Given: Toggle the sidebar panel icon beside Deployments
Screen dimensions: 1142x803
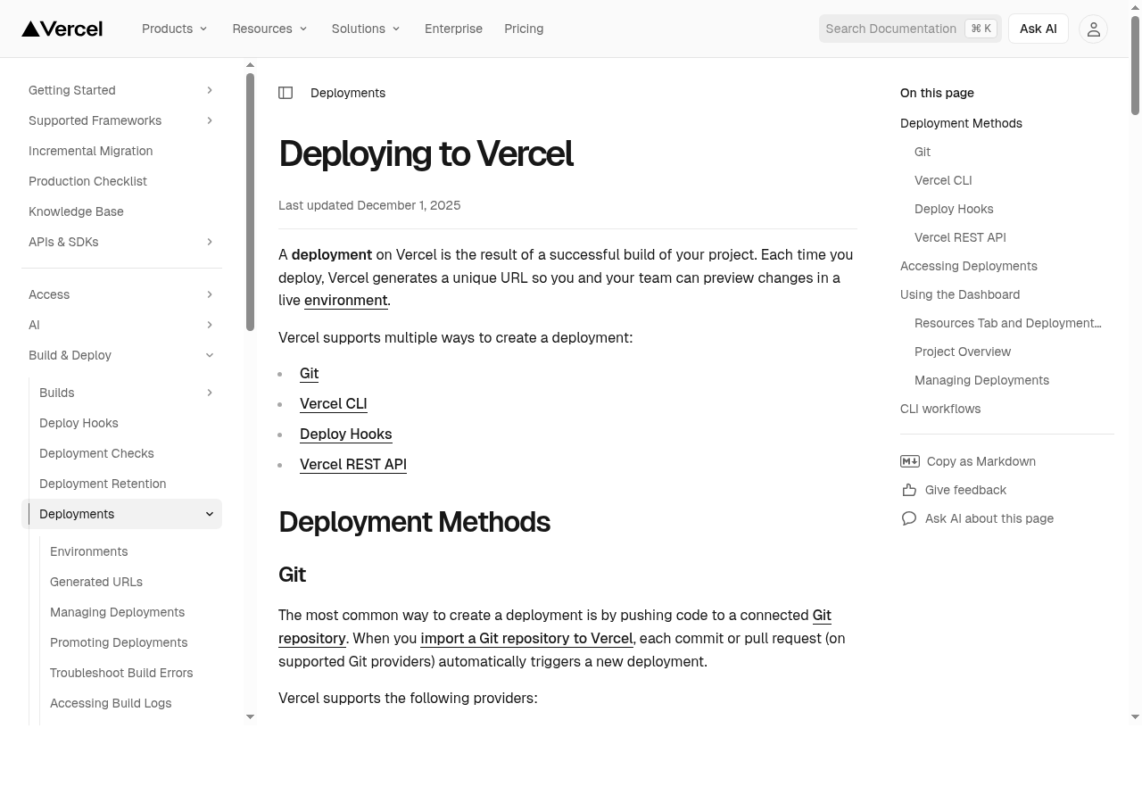Looking at the screenshot, I should pyautogui.click(x=285, y=93).
